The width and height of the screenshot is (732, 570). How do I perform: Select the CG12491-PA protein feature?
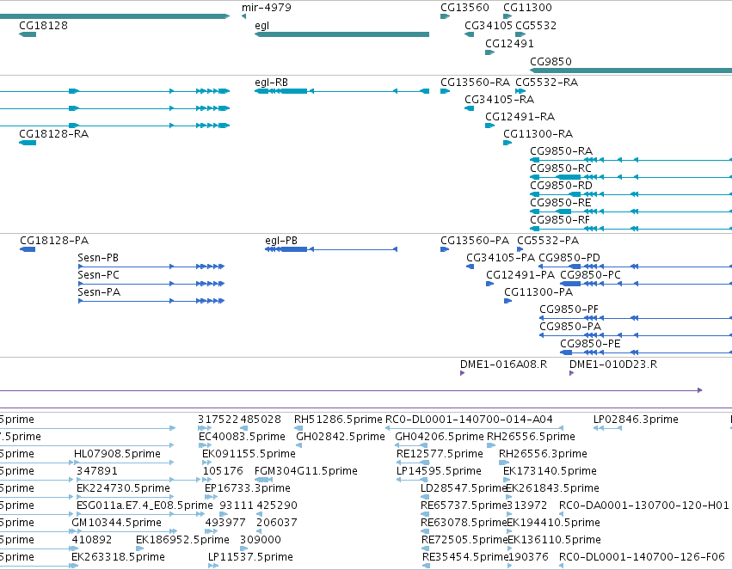click(x=489, y=284)
